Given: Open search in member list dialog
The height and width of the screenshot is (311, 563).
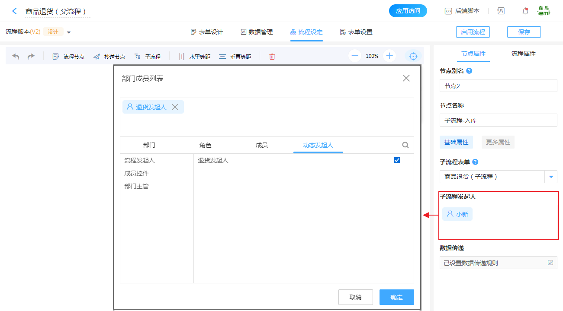Looking at the screenshot, I should click(x=405, y=145).
